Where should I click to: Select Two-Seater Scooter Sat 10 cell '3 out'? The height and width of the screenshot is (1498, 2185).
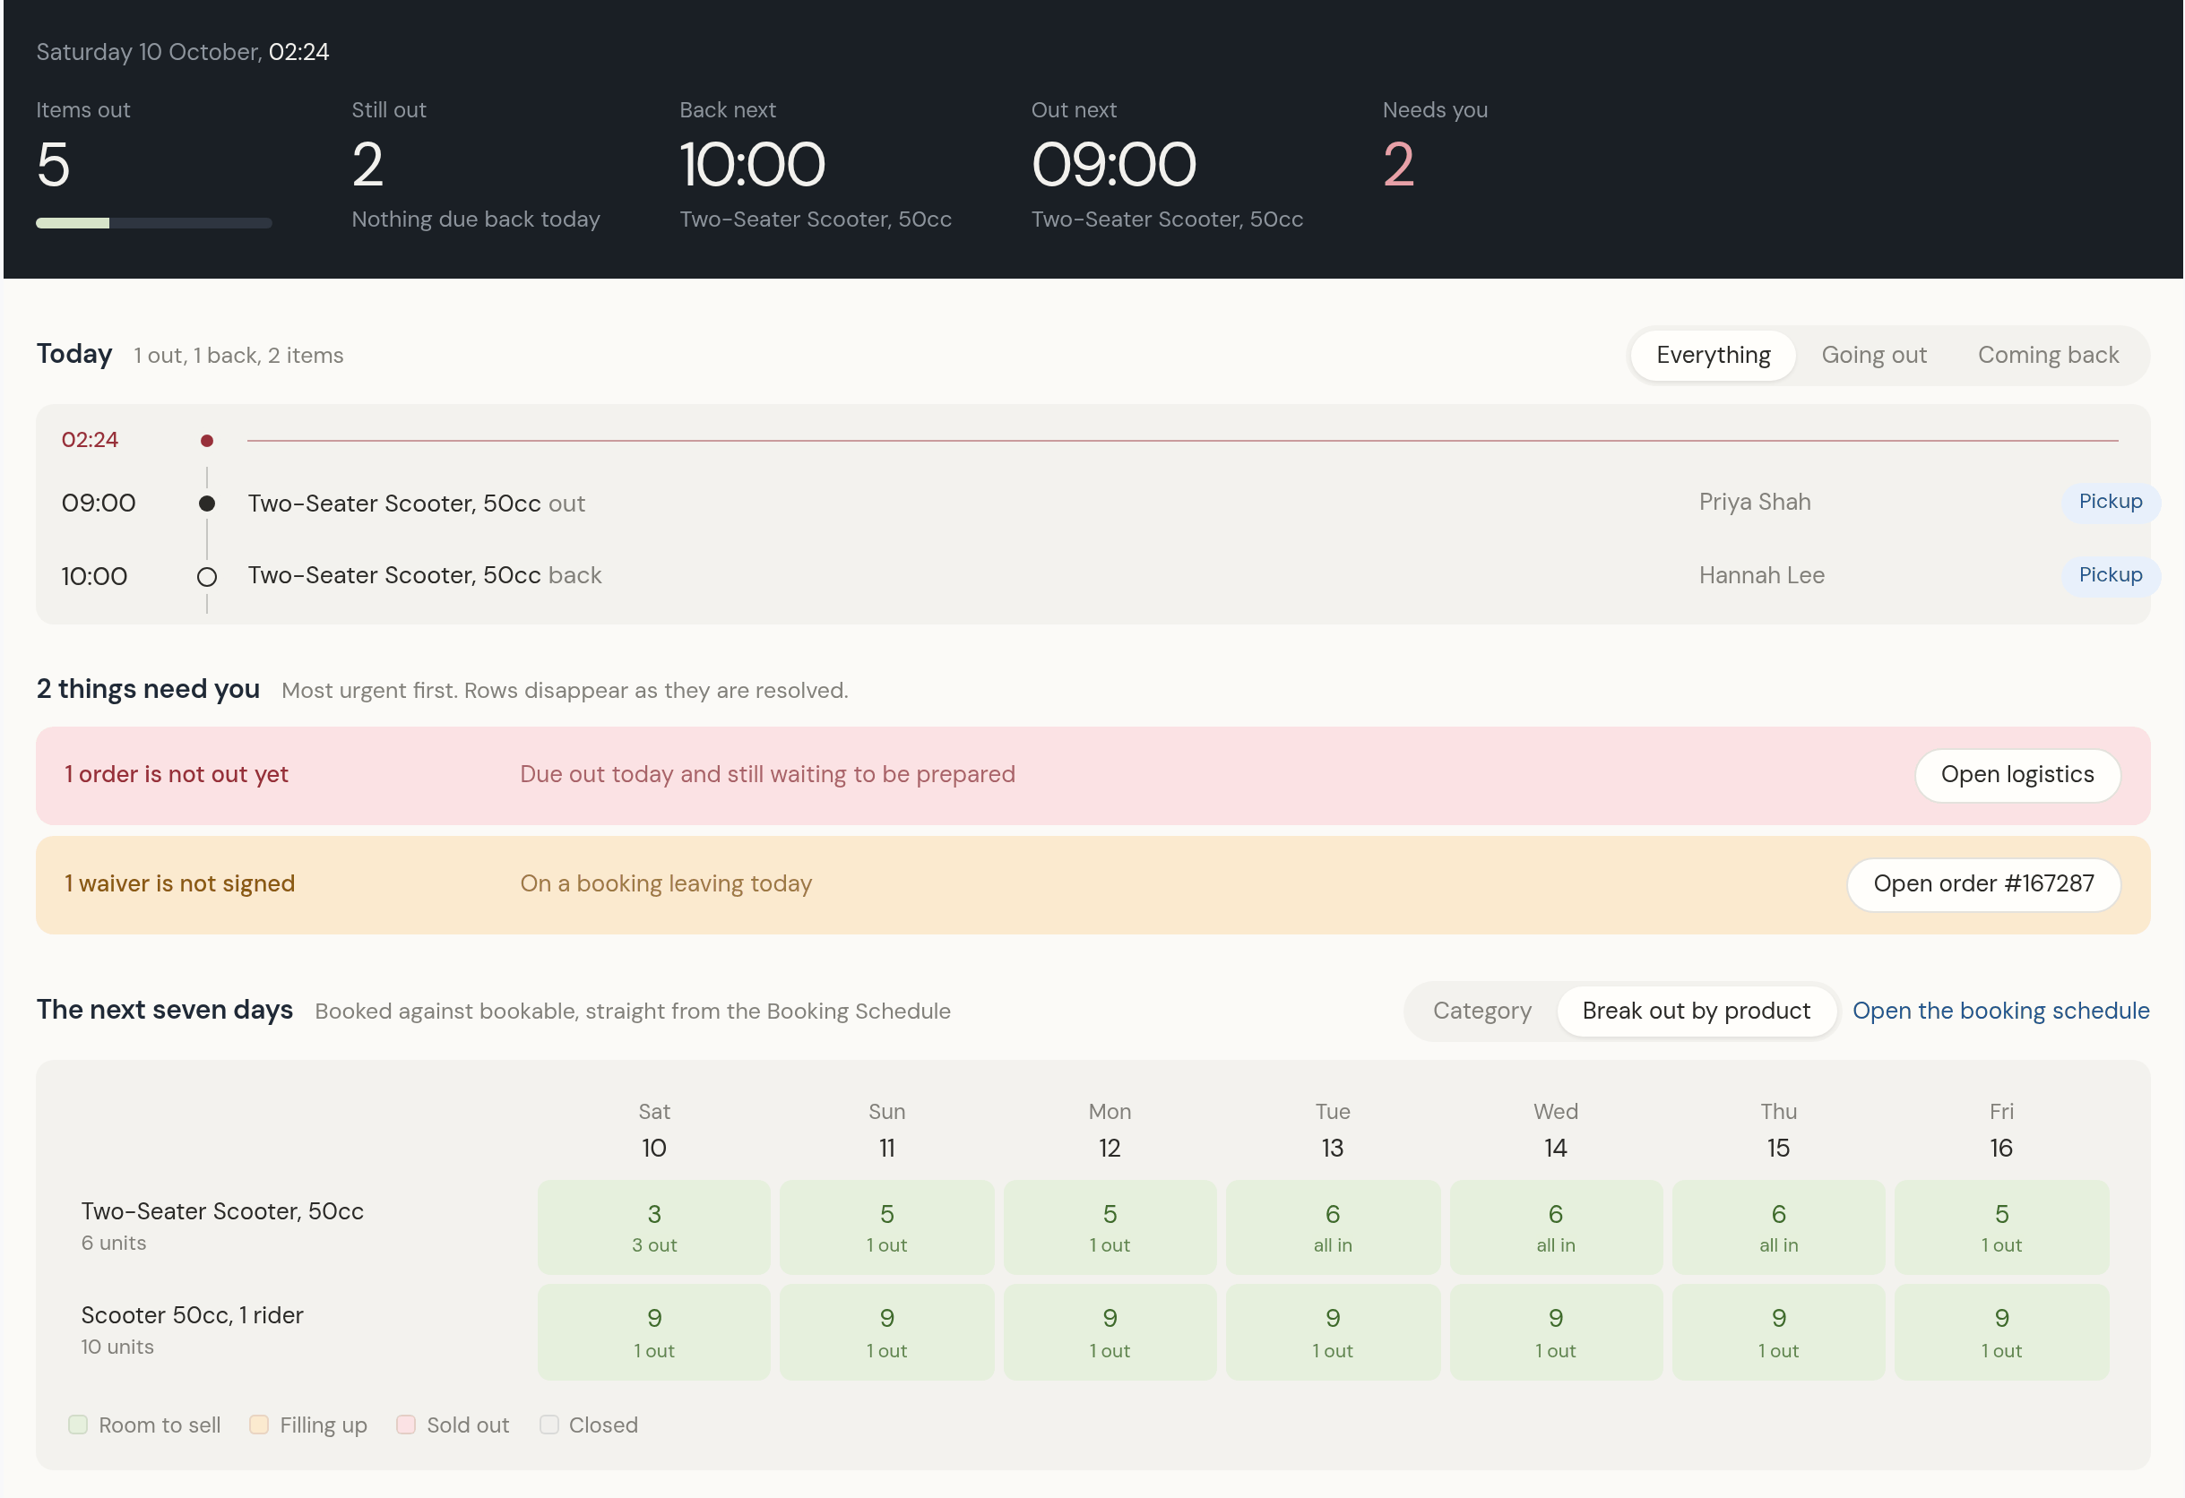tap(653, 1227)
